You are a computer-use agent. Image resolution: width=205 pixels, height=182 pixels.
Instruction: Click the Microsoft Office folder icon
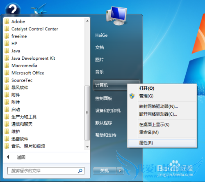(7, 73)
